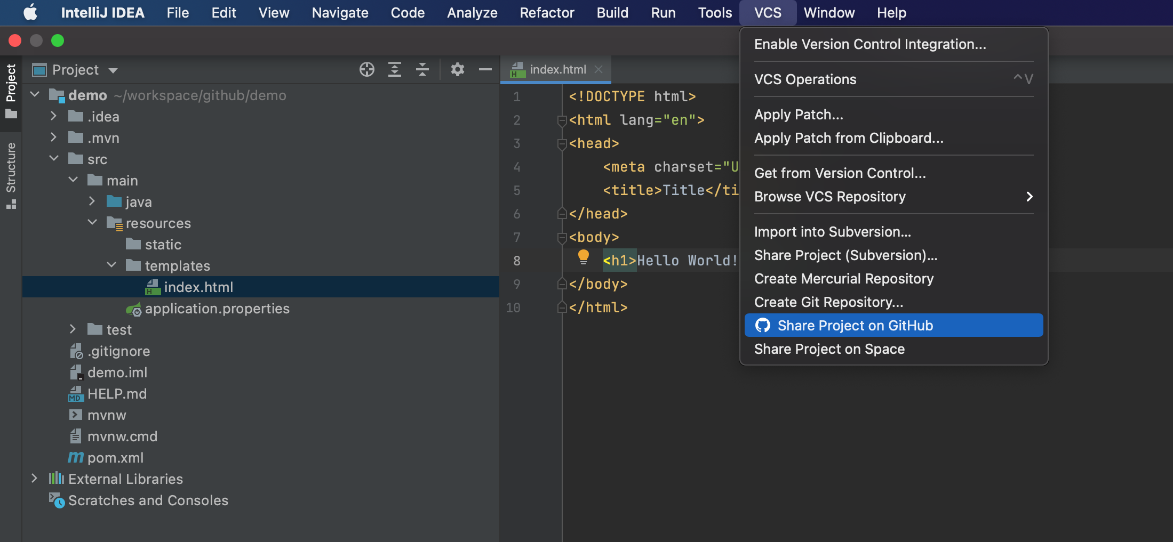Collapse the templates folder
The height and width of the screenshot is (542, 1173).
pyautogui.click(x=111, y=265)
